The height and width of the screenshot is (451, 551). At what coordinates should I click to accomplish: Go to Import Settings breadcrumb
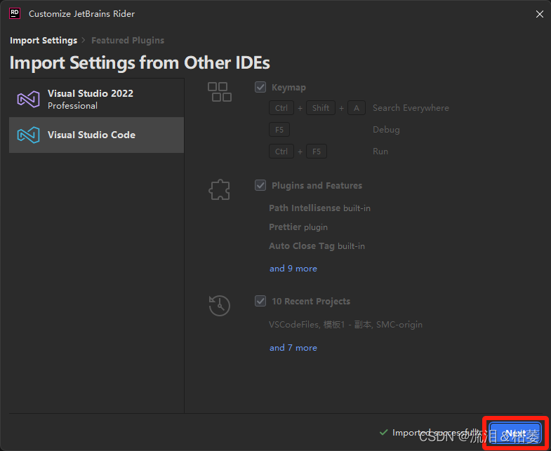(x=44, y=41)
